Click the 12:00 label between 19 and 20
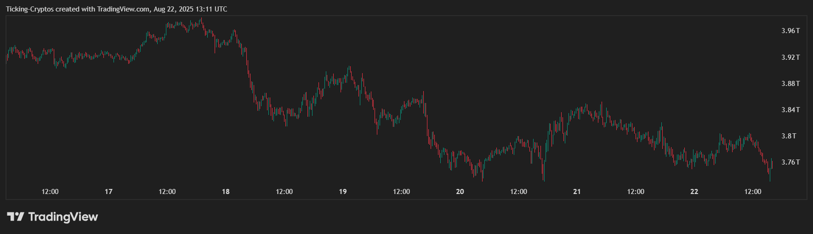 (x=401, y=192)
